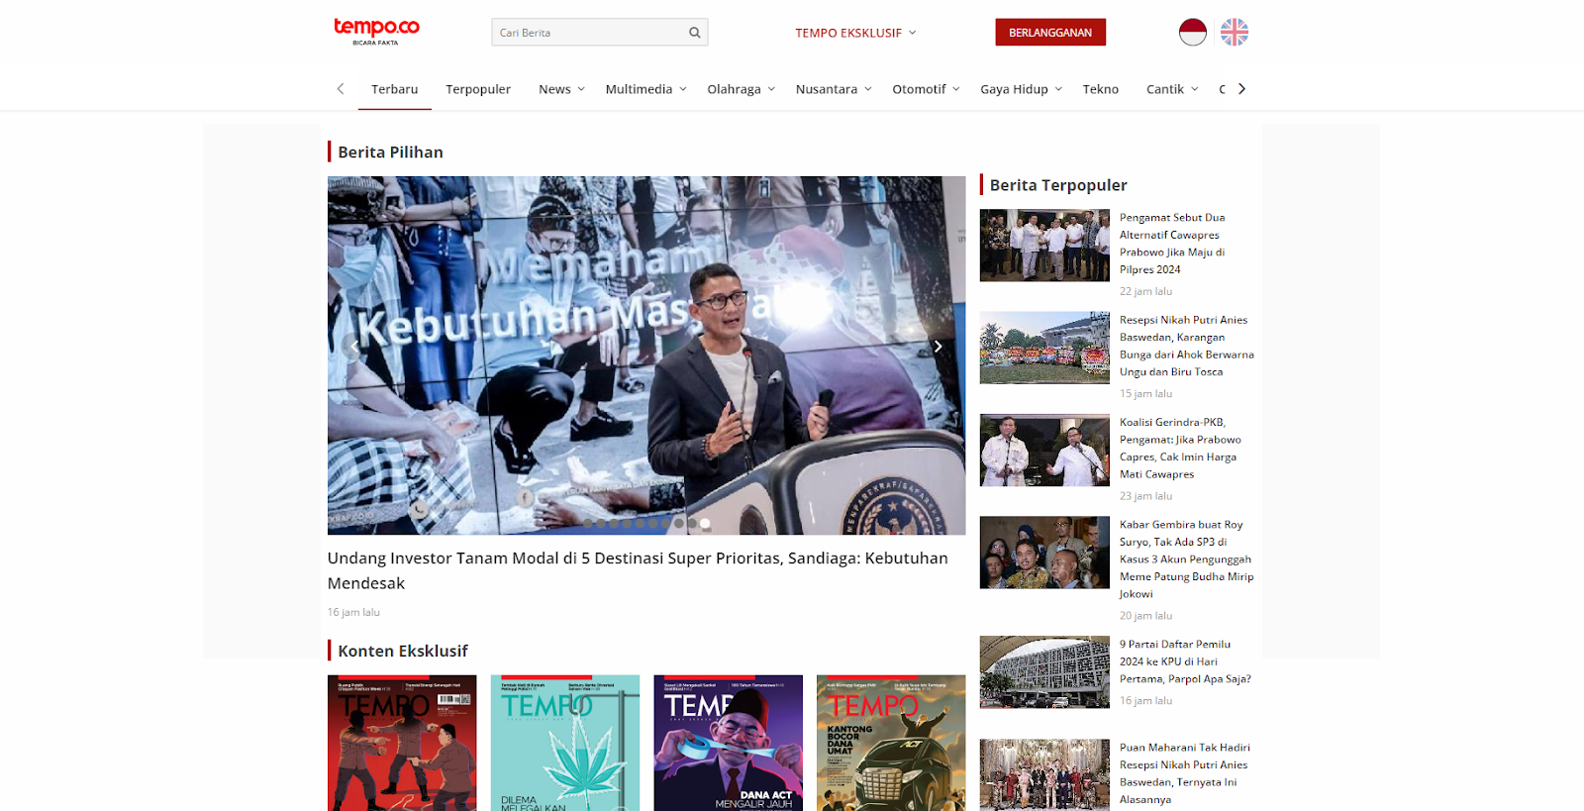Switch to Indonesian language flag

point(1193,33)
